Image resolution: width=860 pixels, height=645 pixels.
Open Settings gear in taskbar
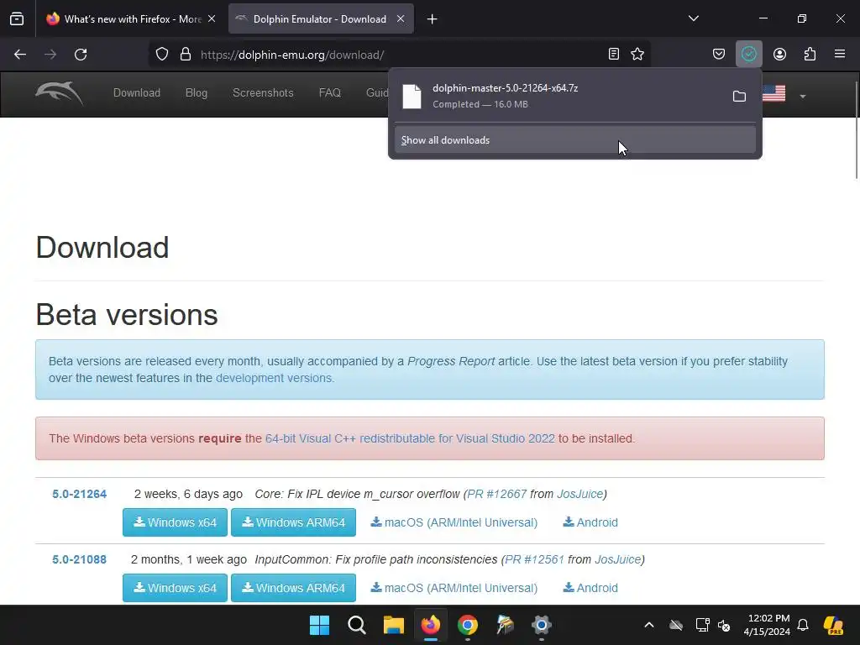542,625
